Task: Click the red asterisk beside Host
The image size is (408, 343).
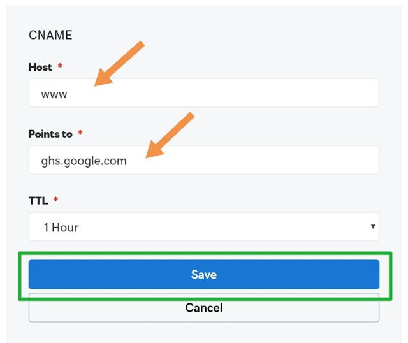Action: pyautogui.click(x=61, y=66)
